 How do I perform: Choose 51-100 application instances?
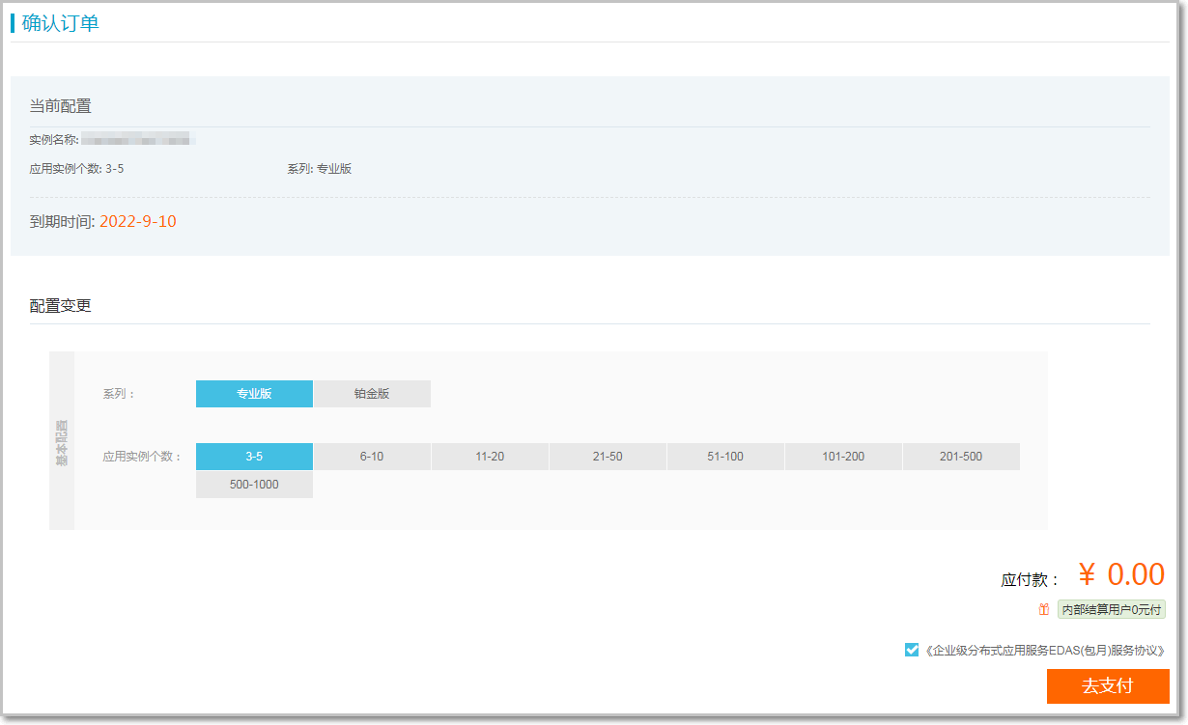pos(725,457)
